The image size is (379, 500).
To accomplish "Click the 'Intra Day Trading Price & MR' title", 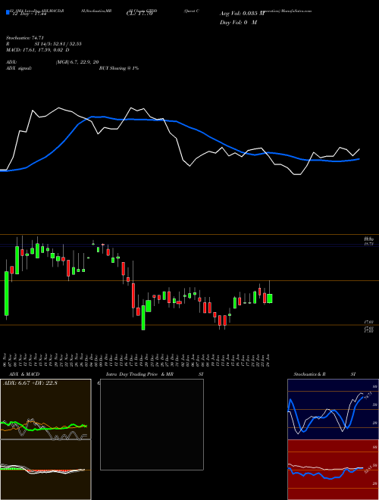I will tap(139, 374).
